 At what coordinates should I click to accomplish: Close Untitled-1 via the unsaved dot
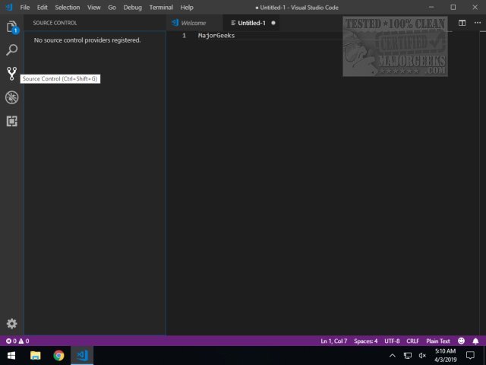273,23
